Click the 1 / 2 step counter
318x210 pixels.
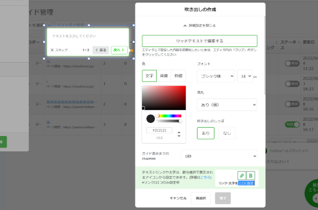(x=86, y=50)
